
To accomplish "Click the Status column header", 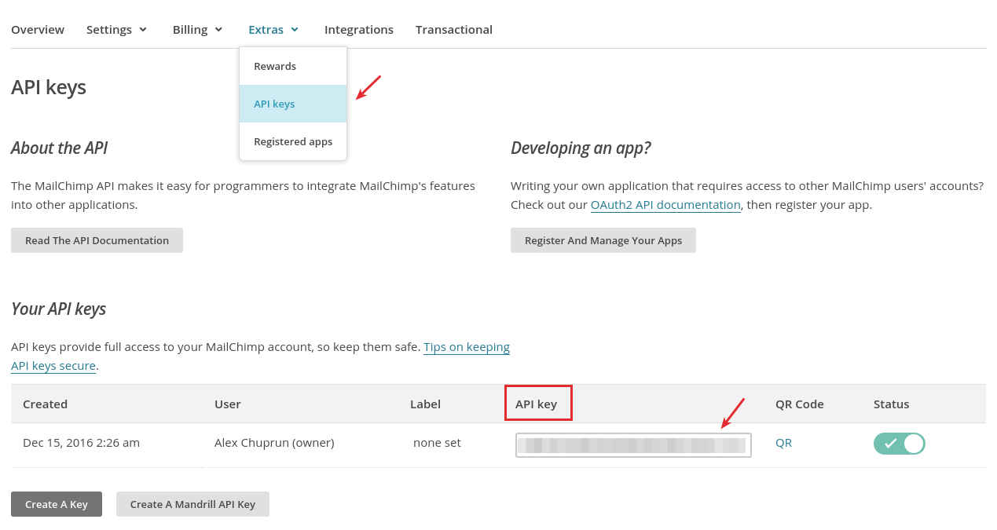I will (891, 404).
